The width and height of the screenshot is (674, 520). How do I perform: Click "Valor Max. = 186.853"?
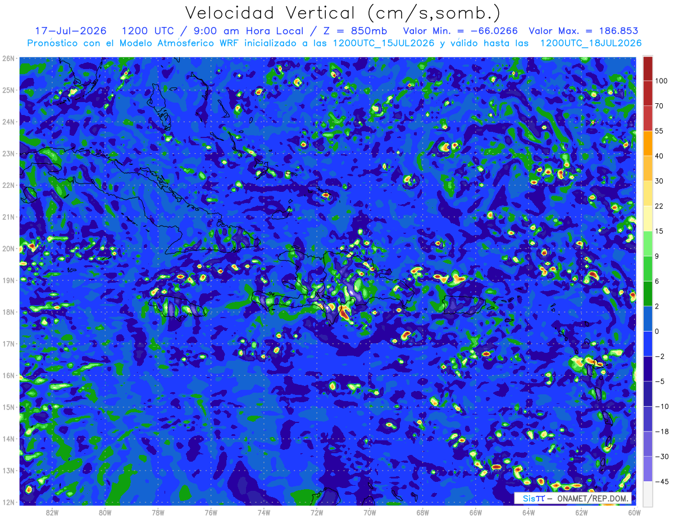584,31
